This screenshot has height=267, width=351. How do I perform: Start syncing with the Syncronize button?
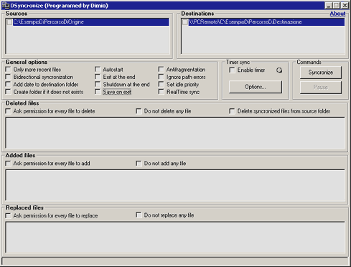coord(321,72)
